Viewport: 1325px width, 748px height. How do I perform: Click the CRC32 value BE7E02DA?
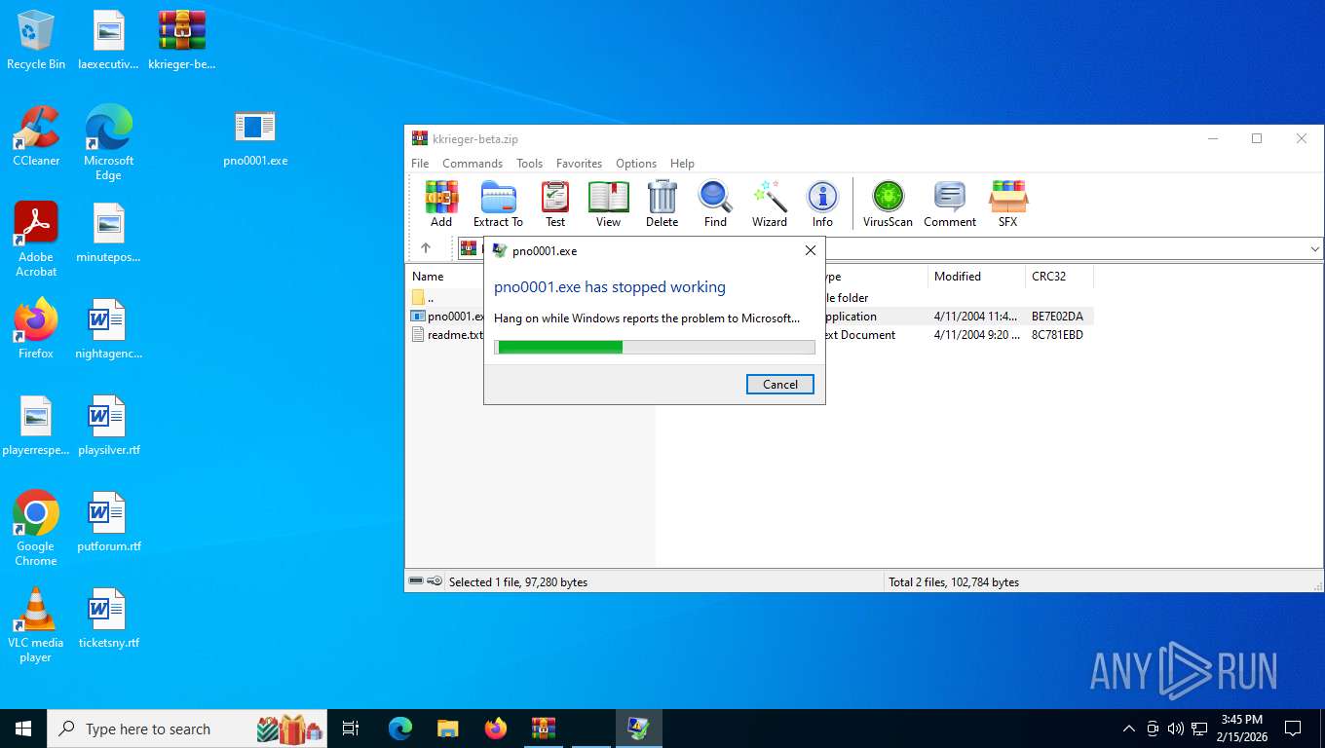1057,316
